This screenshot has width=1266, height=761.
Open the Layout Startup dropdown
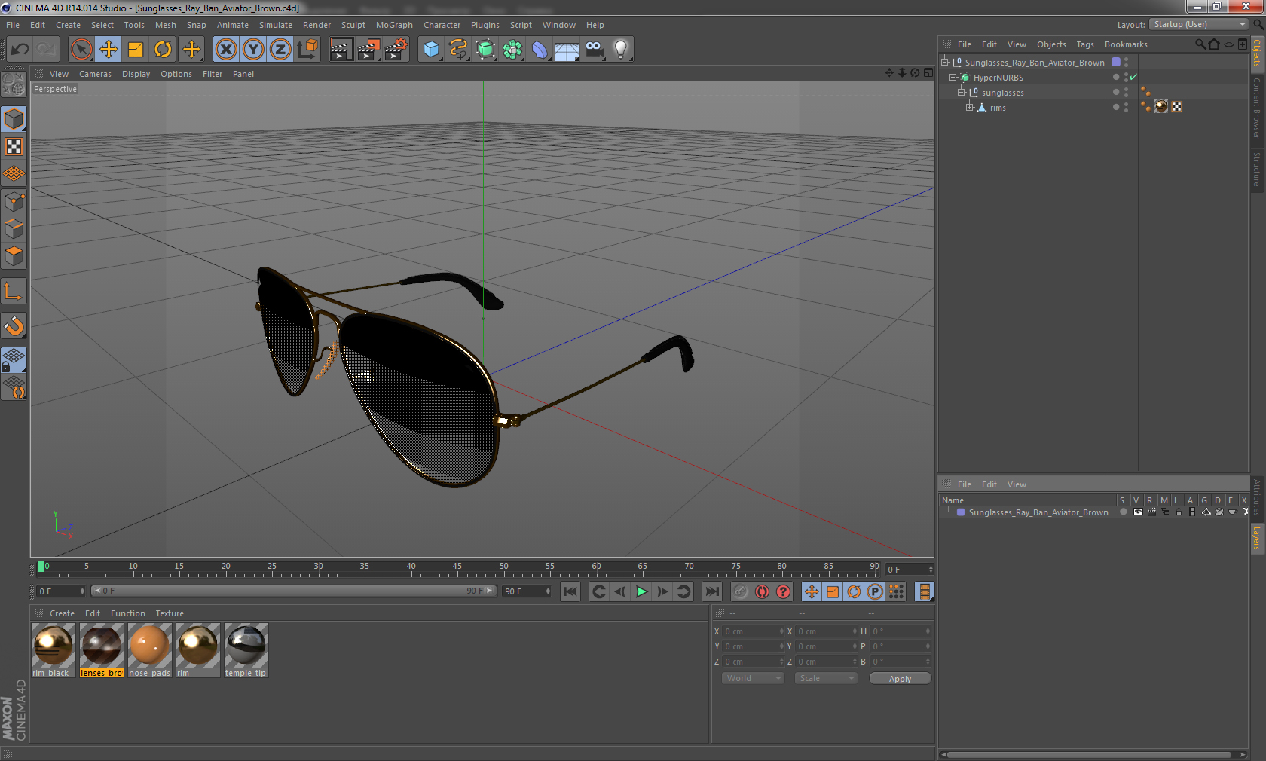(1199, 24)
